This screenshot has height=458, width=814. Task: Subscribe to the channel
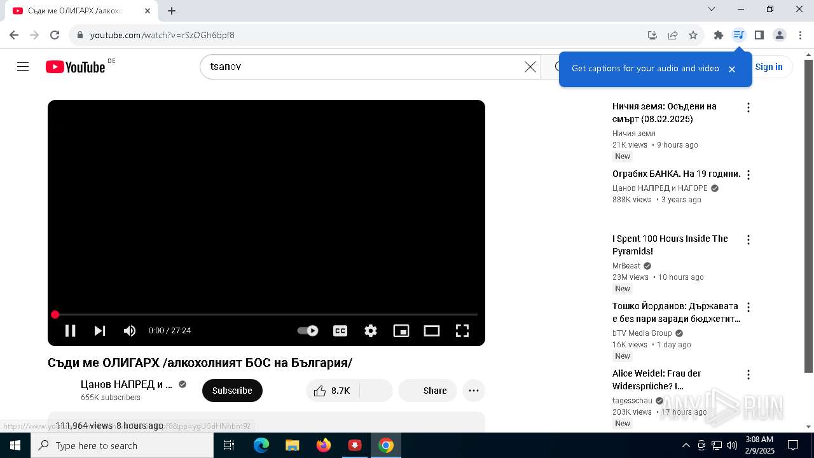tap(232, 391)
